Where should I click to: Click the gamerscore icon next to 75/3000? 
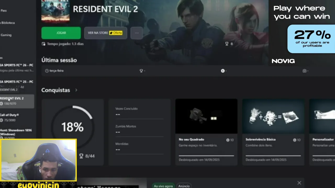(x=2, y=120)
